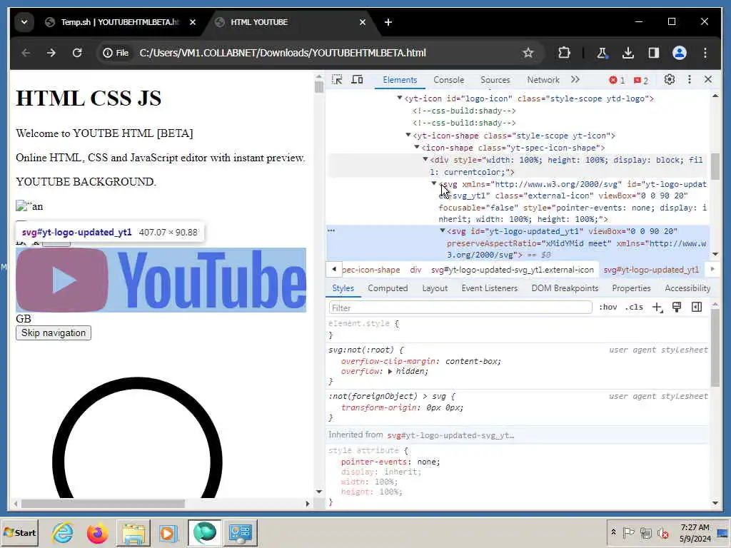Open the selected node's three-dot actions

[331, 230]
